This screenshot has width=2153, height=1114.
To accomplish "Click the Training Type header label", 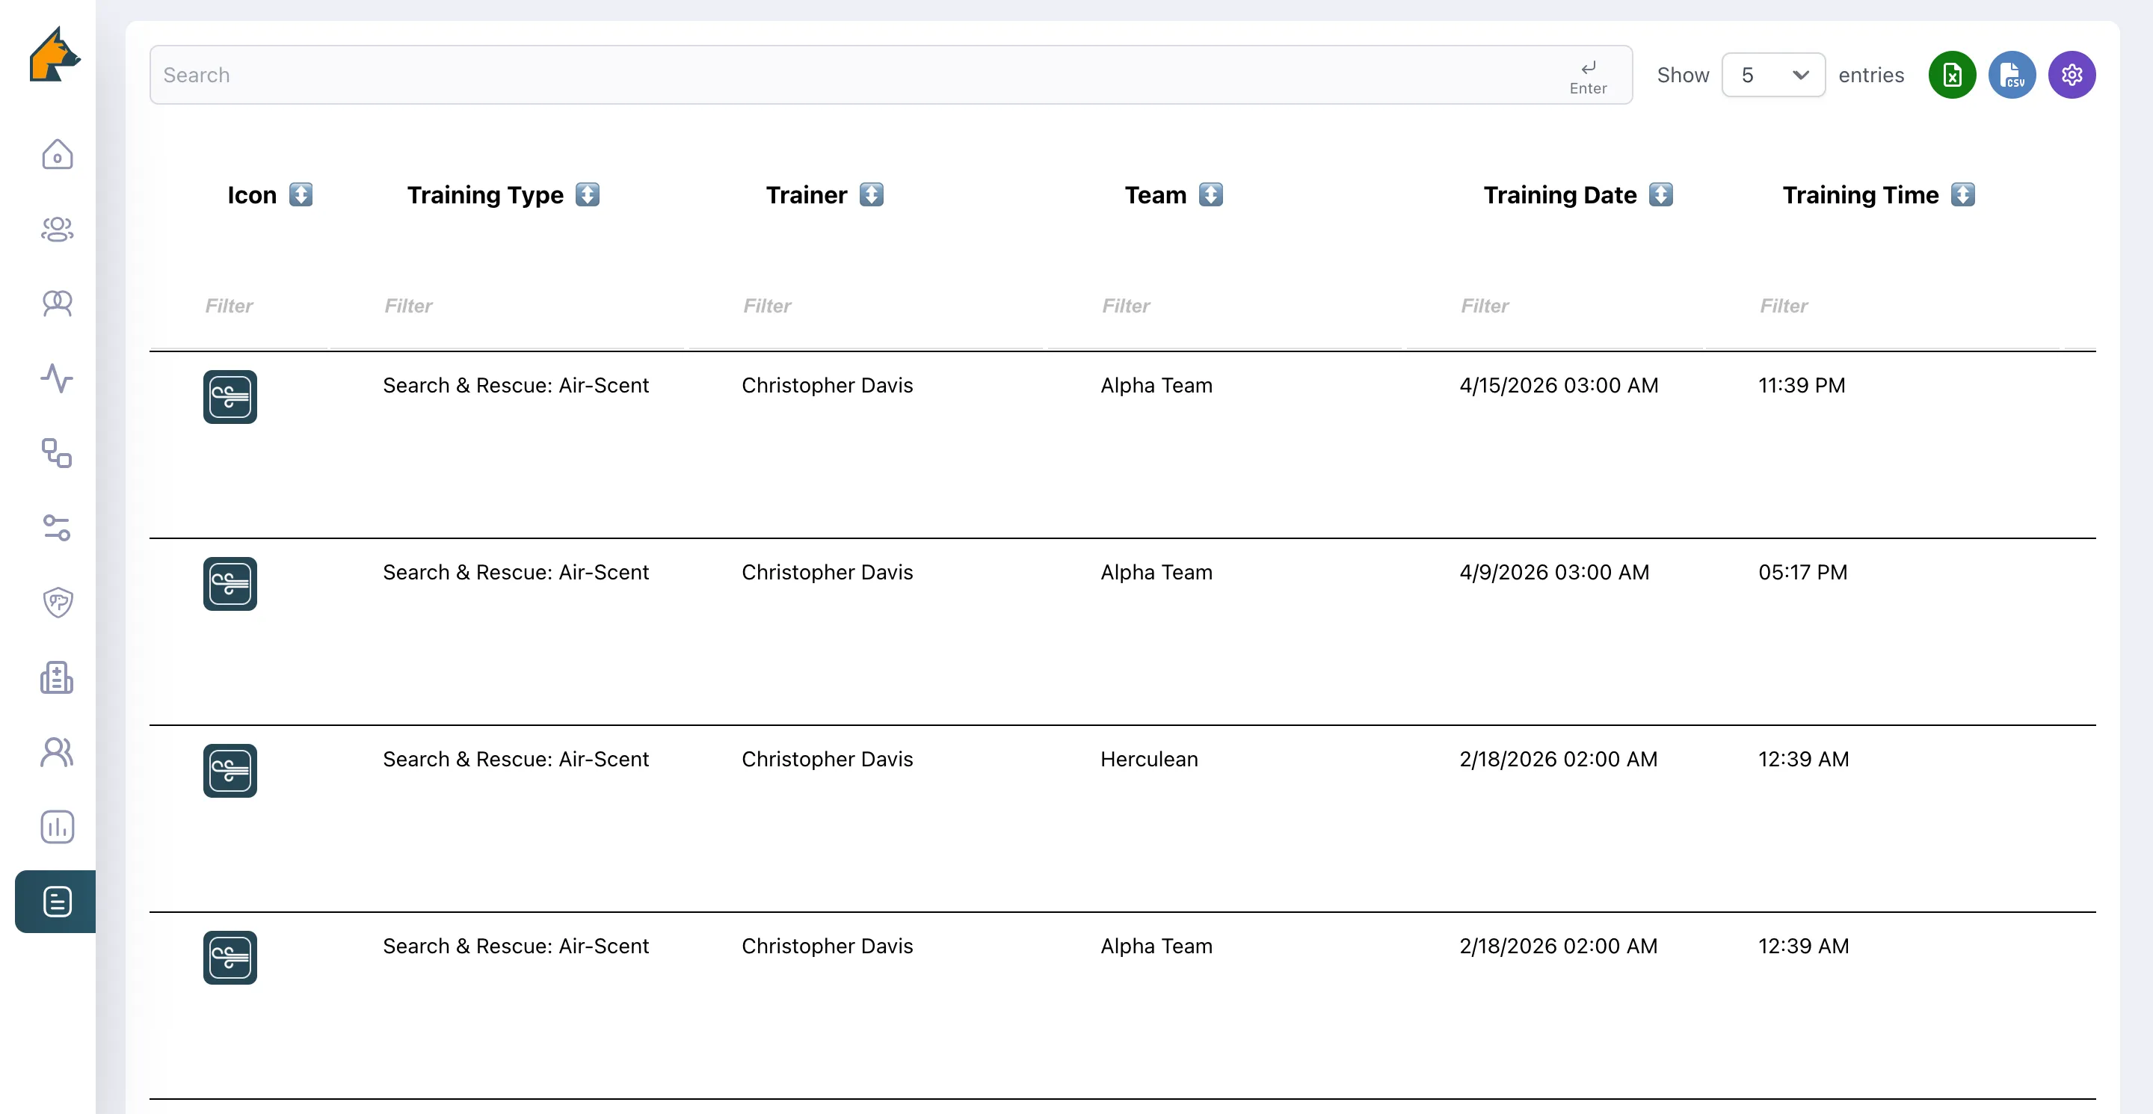I will 486,196.
